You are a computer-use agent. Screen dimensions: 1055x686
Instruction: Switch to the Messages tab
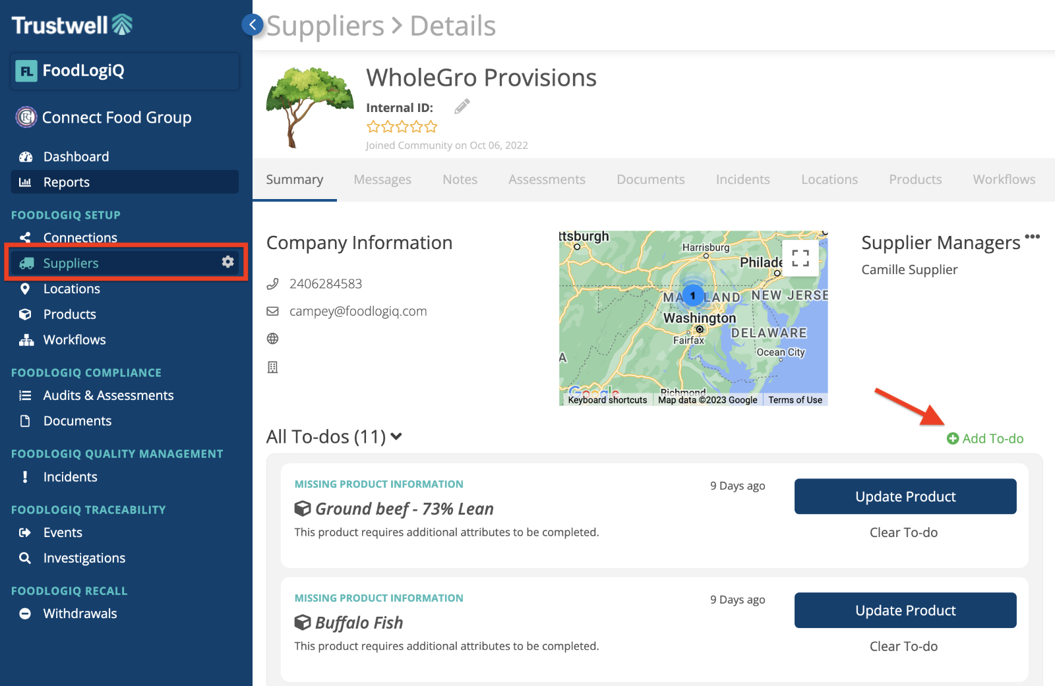click(x=382, y=179)
